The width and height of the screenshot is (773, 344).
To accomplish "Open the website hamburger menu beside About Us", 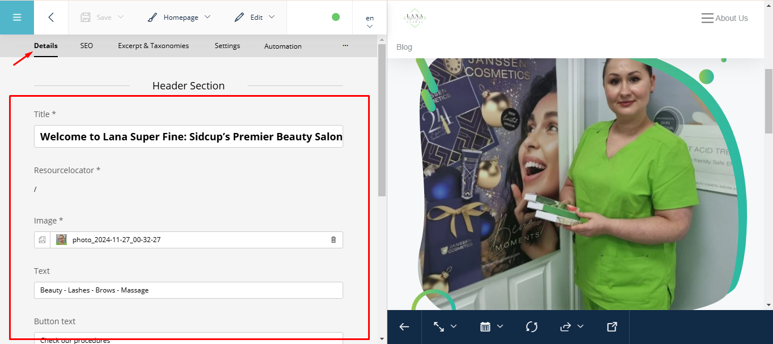I will click(707, 18).
